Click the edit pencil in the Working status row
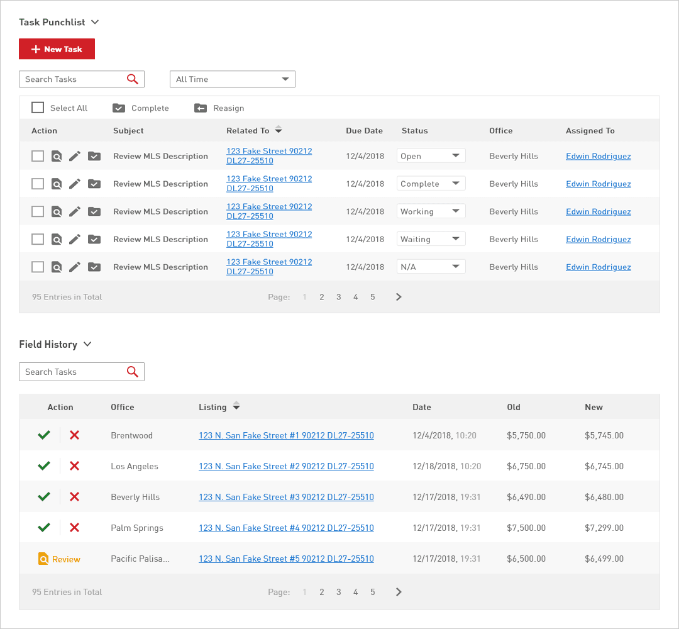Viewport: 679px width, 629px height. point(75,211)
